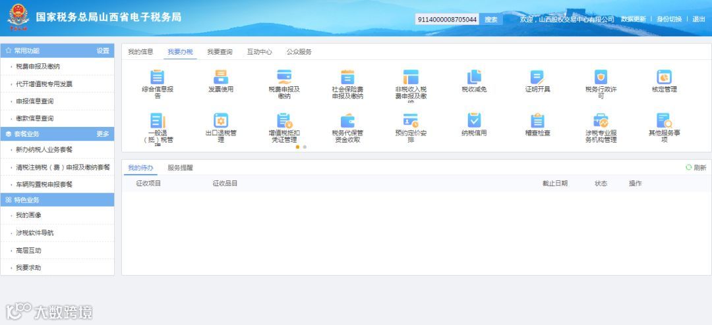Click 更多 in 套餐业务 header
The height and width of the screenshot is (325, 712).
pos(103,134)
